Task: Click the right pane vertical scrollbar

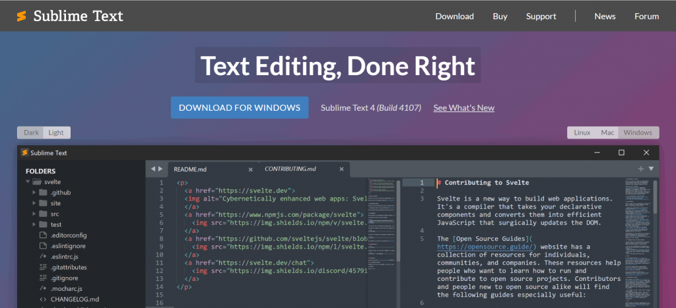Action: 656,197
